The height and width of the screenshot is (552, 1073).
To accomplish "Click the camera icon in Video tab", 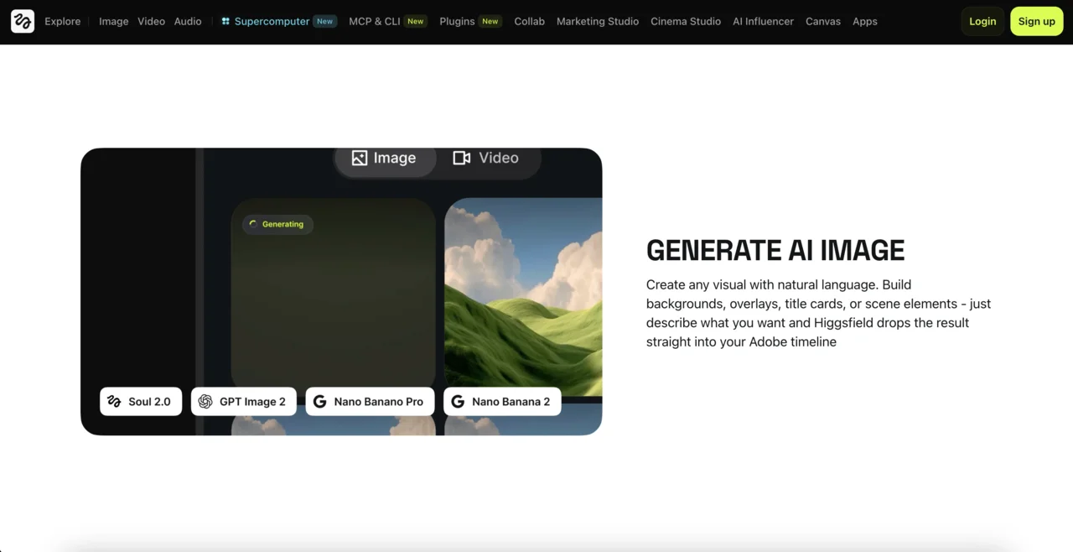I will click(x=462, y=158).
